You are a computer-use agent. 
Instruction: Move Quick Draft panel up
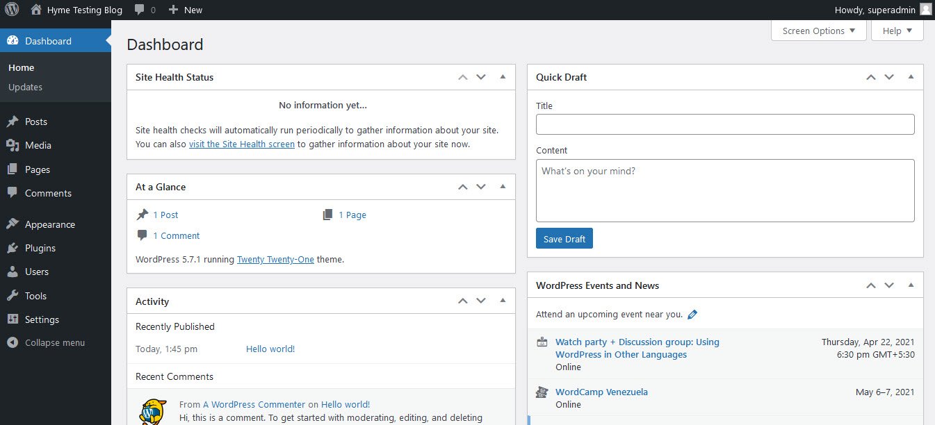(871, 77)
